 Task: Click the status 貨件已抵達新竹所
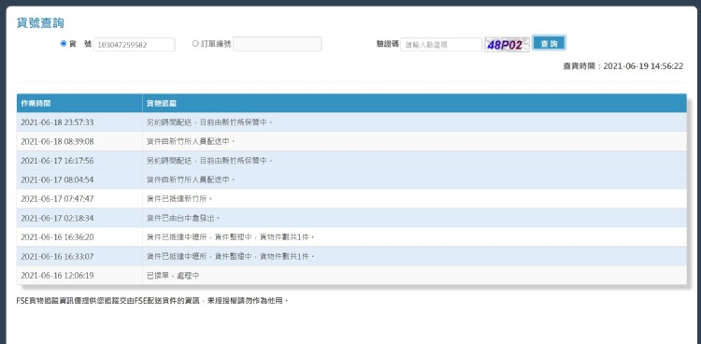coord(179,198)
